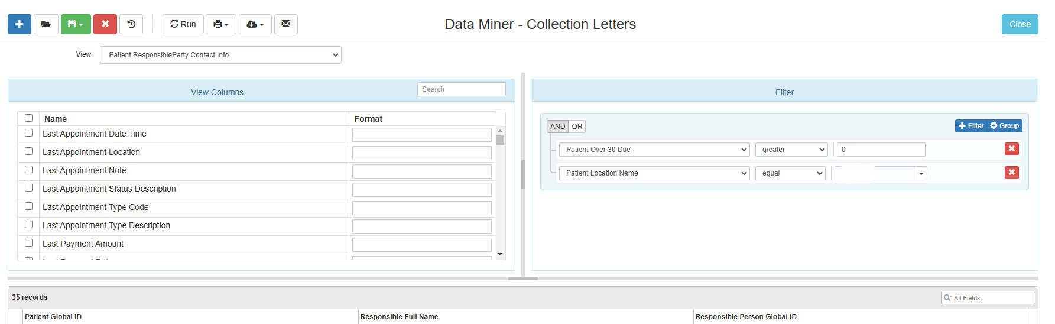Click the Run button

pos(183,24)
